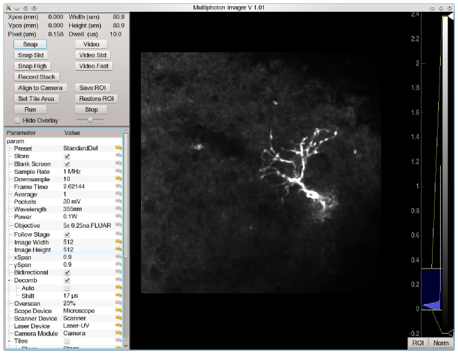
Task: Click the reset icon on xSpan row
Action: point(119,257)
